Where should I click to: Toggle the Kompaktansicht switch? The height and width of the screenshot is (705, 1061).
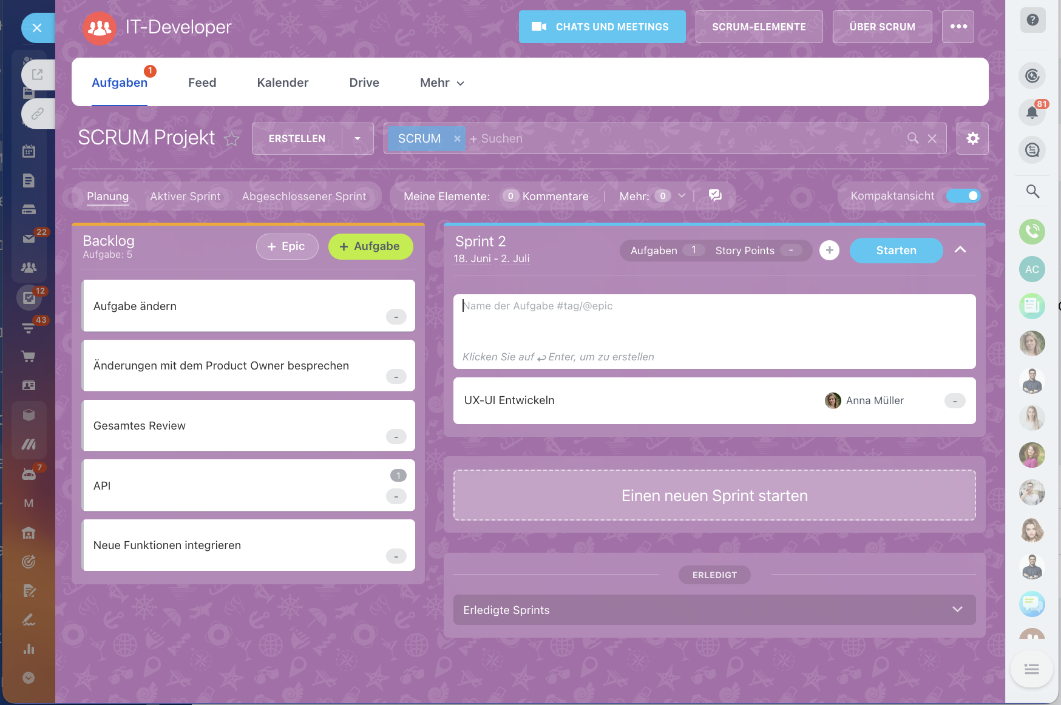(963, 195)
